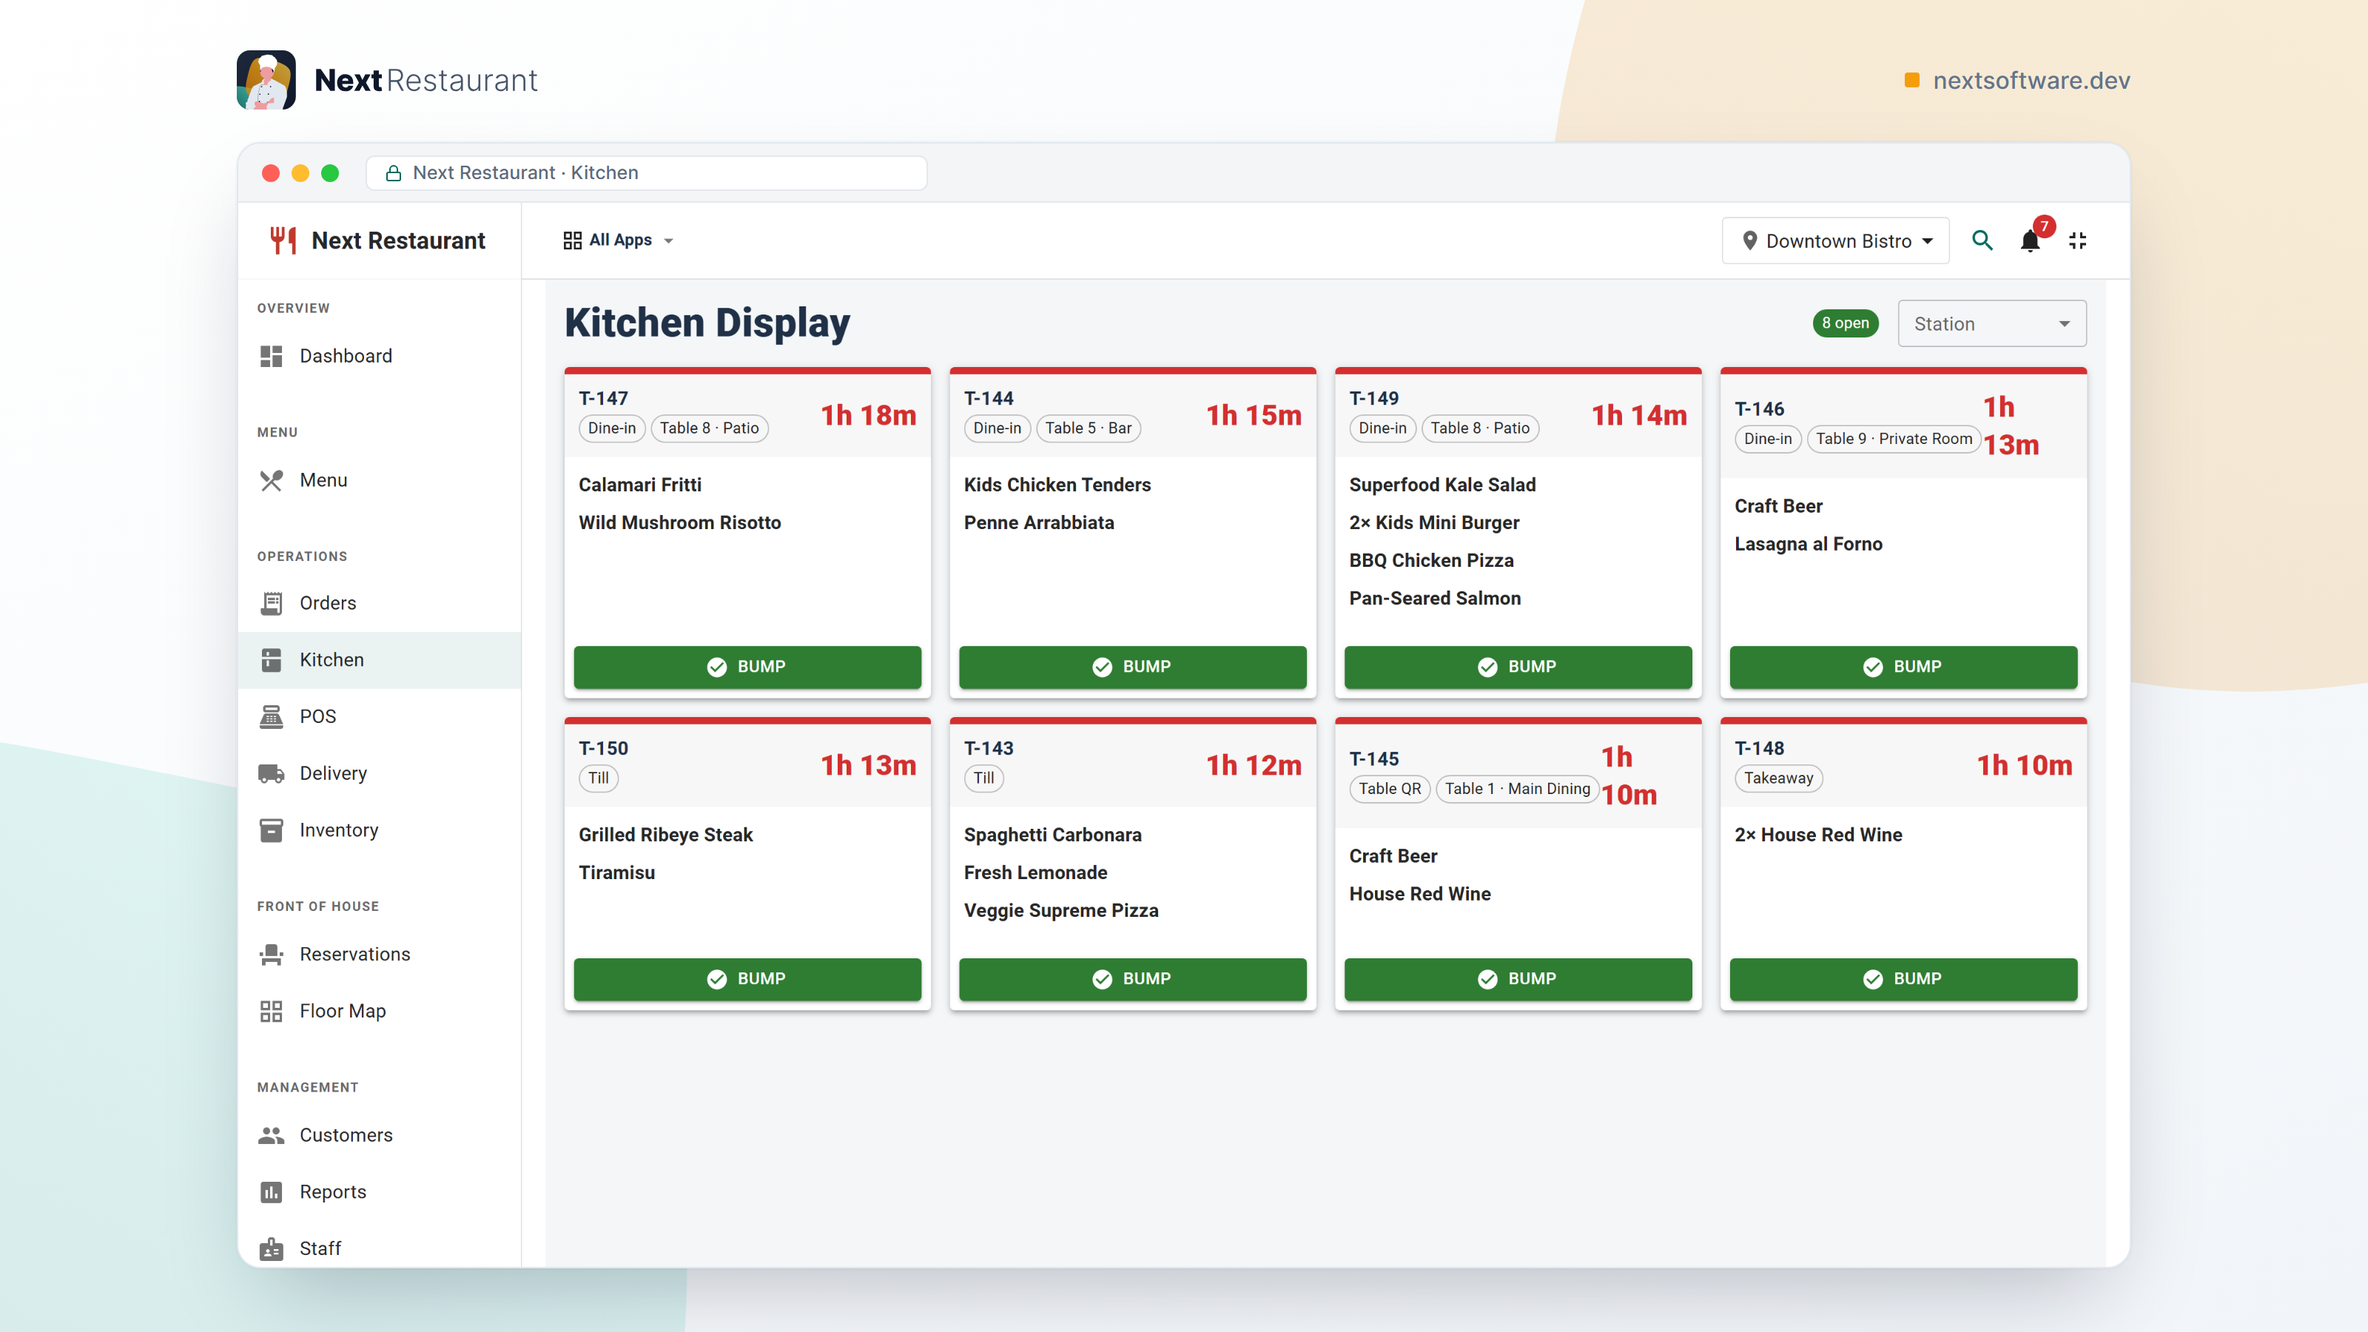Bump order T-147
This screenshot has height=1332, width=2368.
tap(747, 667)
